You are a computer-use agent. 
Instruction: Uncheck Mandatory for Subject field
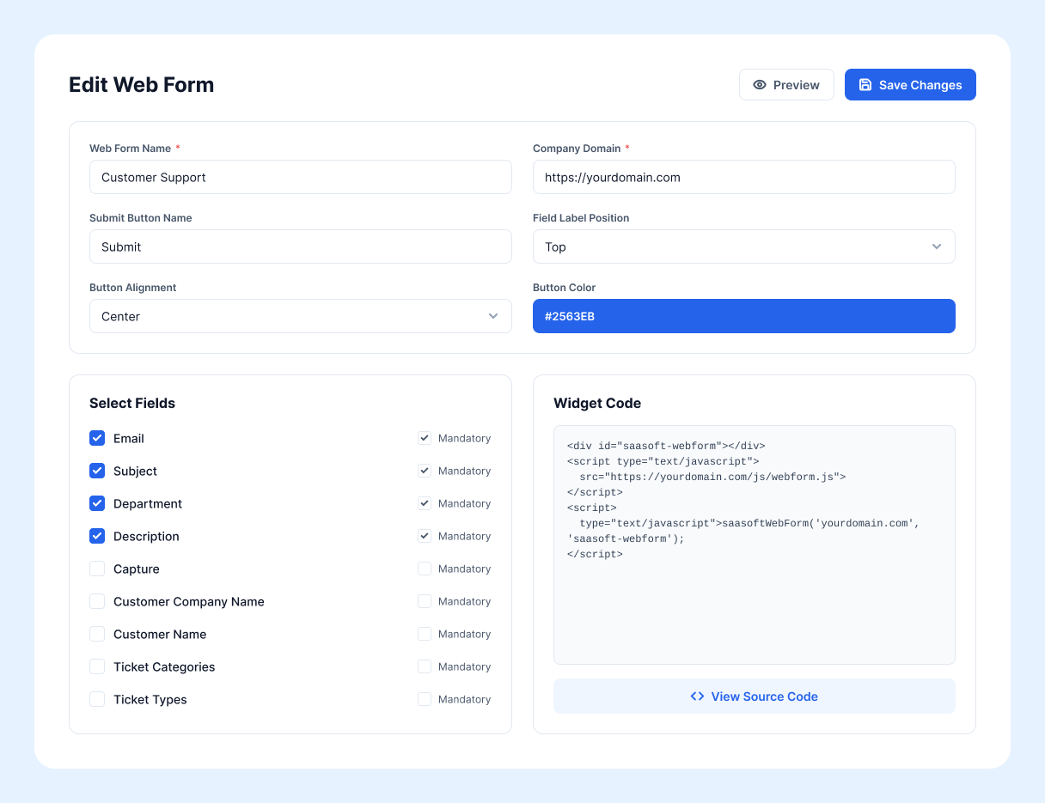(425, 471)
